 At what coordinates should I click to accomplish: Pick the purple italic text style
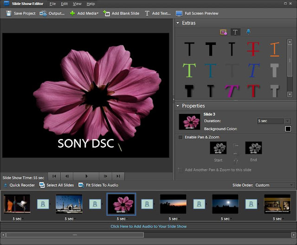232,91
